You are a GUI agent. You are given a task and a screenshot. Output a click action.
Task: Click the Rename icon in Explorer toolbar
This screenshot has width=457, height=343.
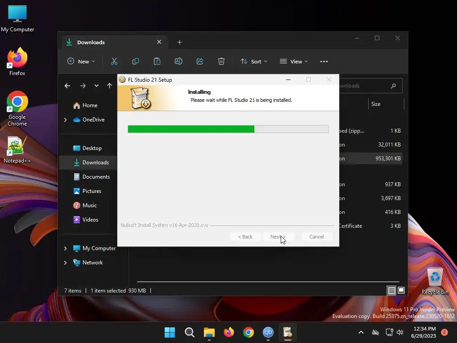[179, 61]
